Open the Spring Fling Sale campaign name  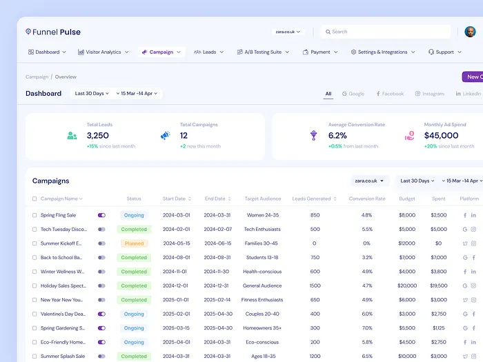click(x=58, y=215)
